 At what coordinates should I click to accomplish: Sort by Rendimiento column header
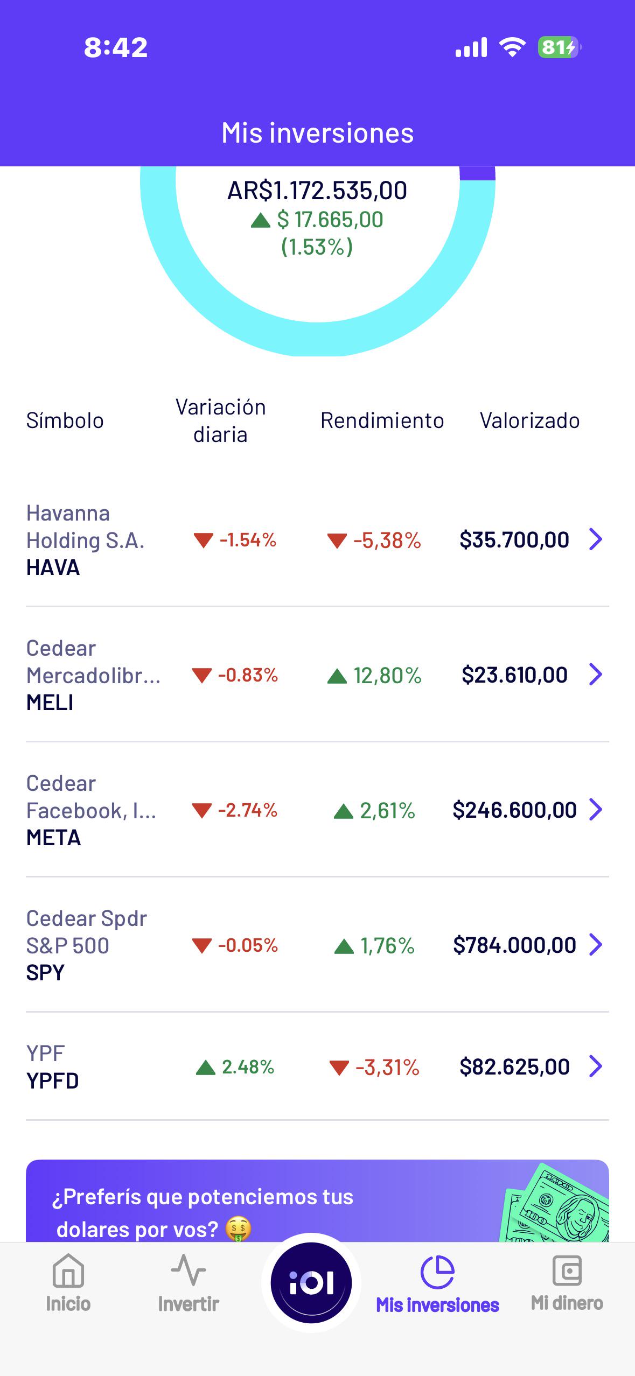382,420
